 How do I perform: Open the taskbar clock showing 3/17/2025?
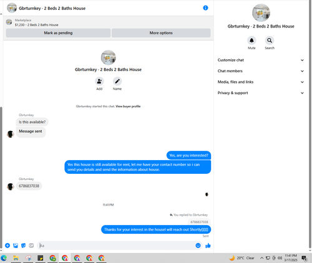tap(291, 258)
